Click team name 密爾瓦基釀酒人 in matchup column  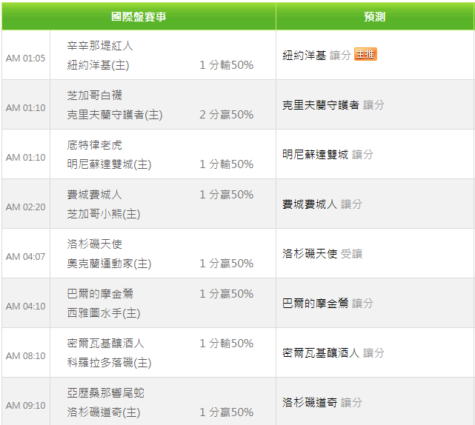[x=106, y=344]
